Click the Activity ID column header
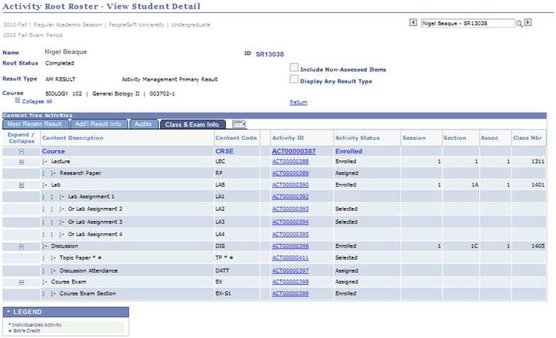Screen dimensions: 556x338 pos(288,138)
